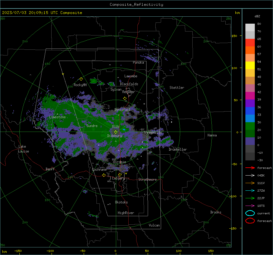Viewport: 273px width, 255px height.
Task: Click the Calgary city label
Action: (118, 178)
